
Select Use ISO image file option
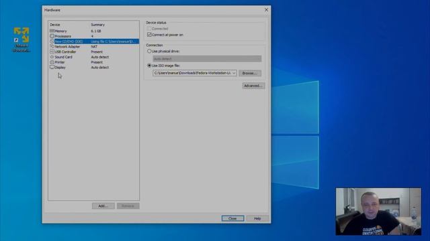pyautogui.click(x=149, y=66)
